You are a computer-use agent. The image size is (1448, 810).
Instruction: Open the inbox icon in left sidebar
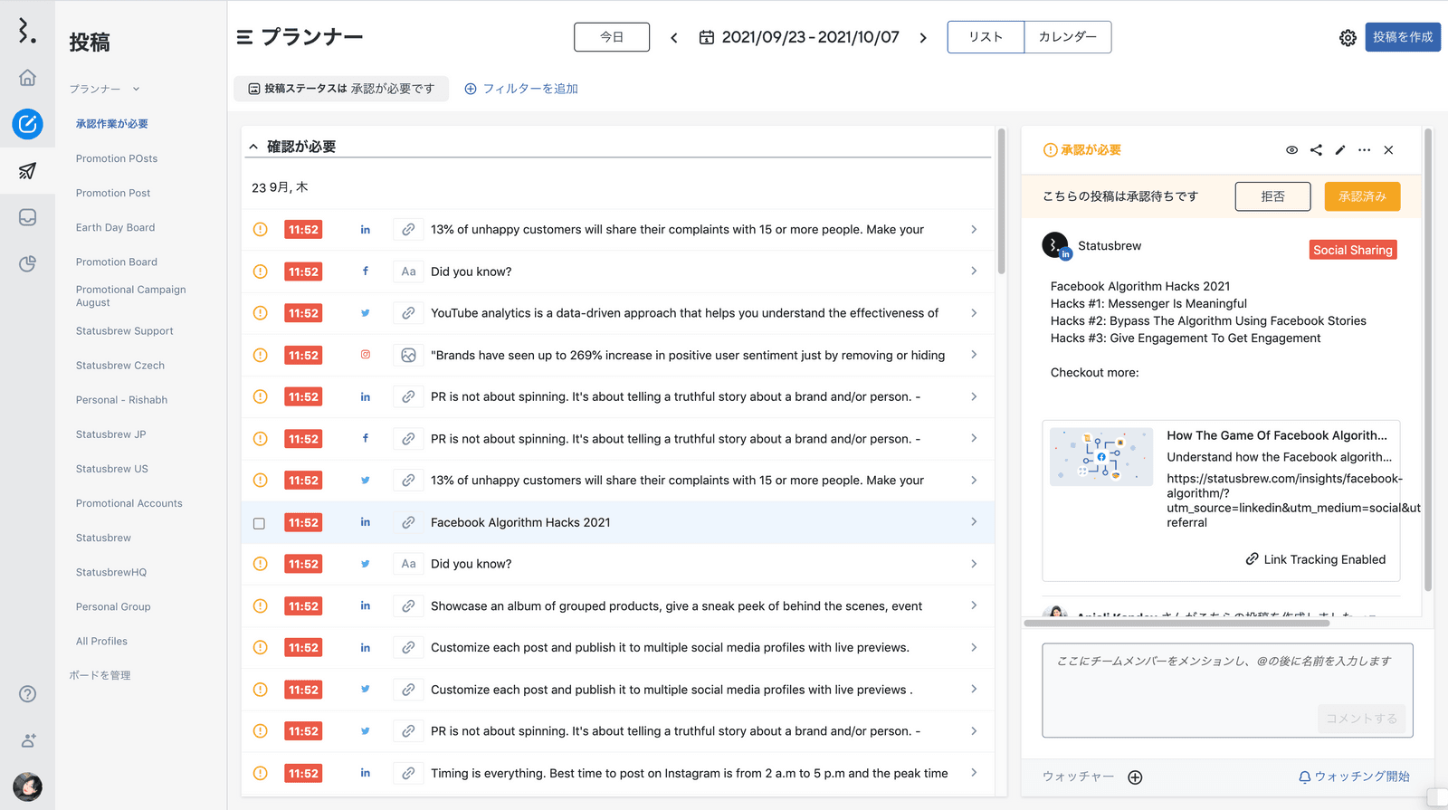(x=27, y=217)
